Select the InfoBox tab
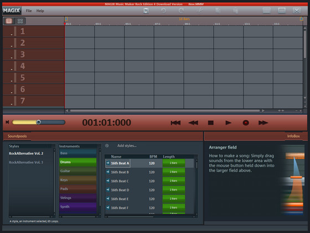 [293, 136]
